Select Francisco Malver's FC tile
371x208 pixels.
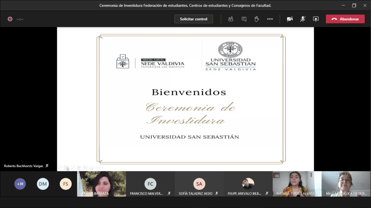tap(150, 184)
